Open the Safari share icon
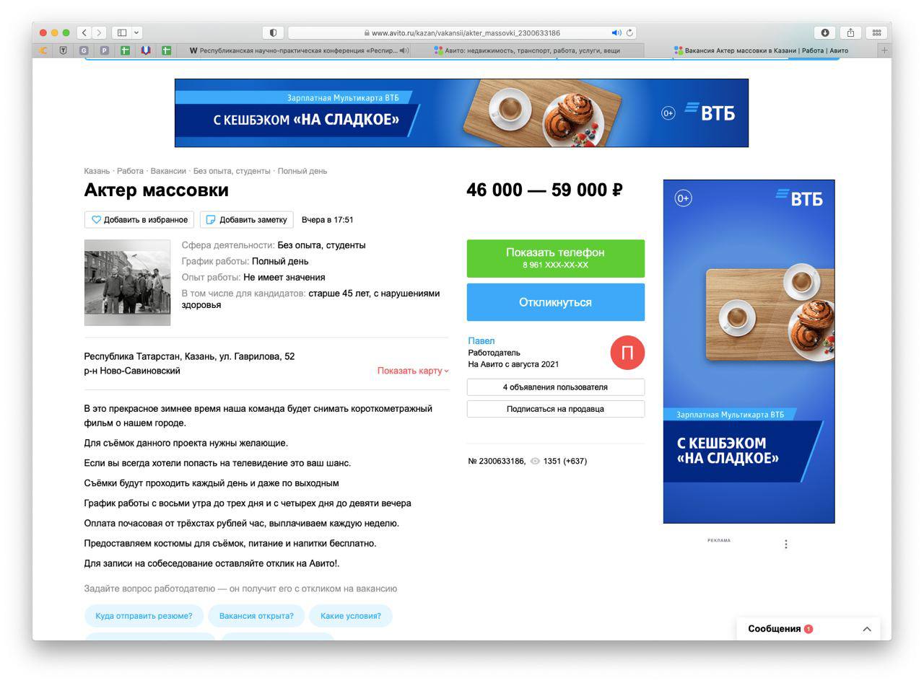 (850, 32)
